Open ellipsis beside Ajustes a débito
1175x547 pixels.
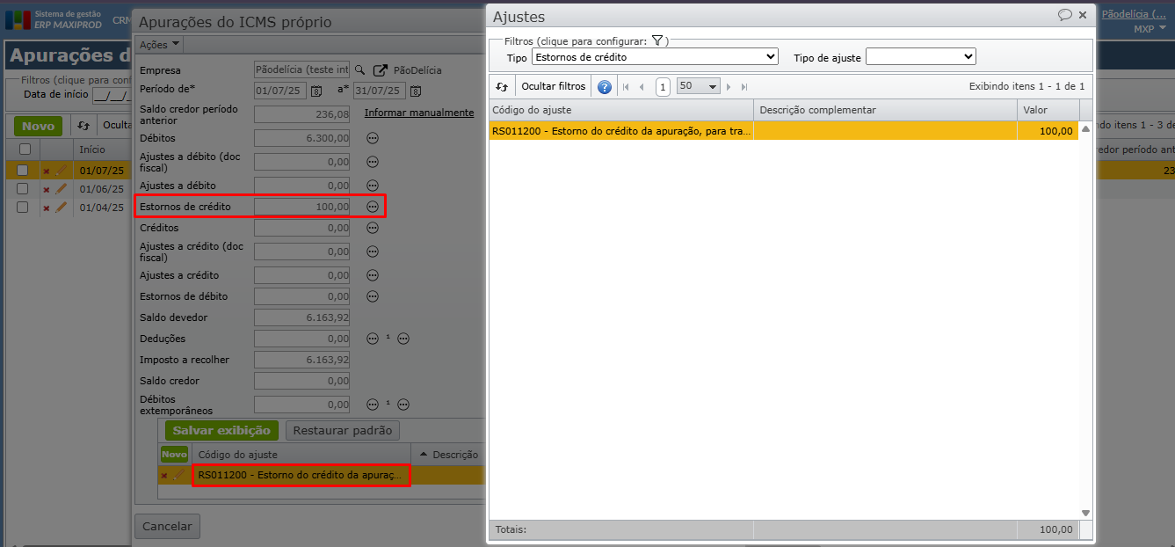[373, 186]
